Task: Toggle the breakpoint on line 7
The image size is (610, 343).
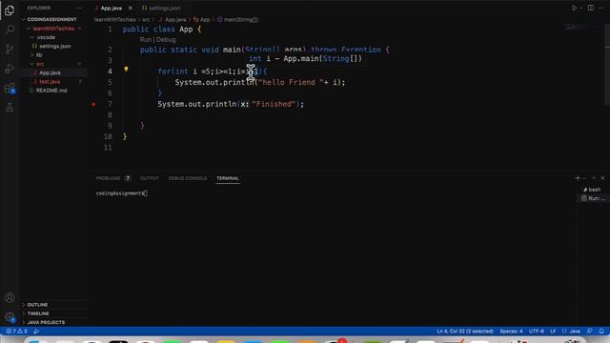Action: [x=93, y=104]
